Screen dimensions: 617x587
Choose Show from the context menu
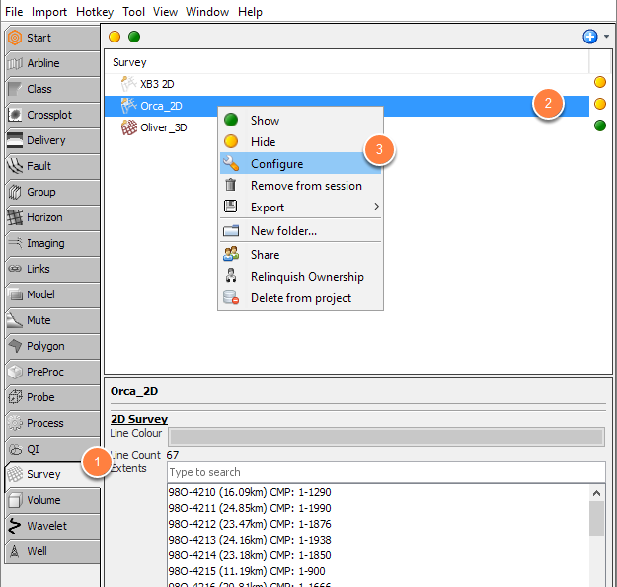[x=300, y=121]
